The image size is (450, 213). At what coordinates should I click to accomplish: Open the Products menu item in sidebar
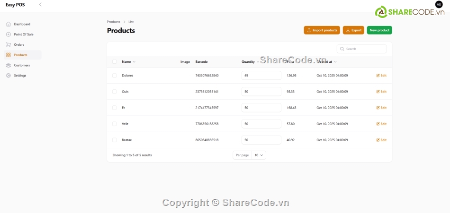pos(20,55)
